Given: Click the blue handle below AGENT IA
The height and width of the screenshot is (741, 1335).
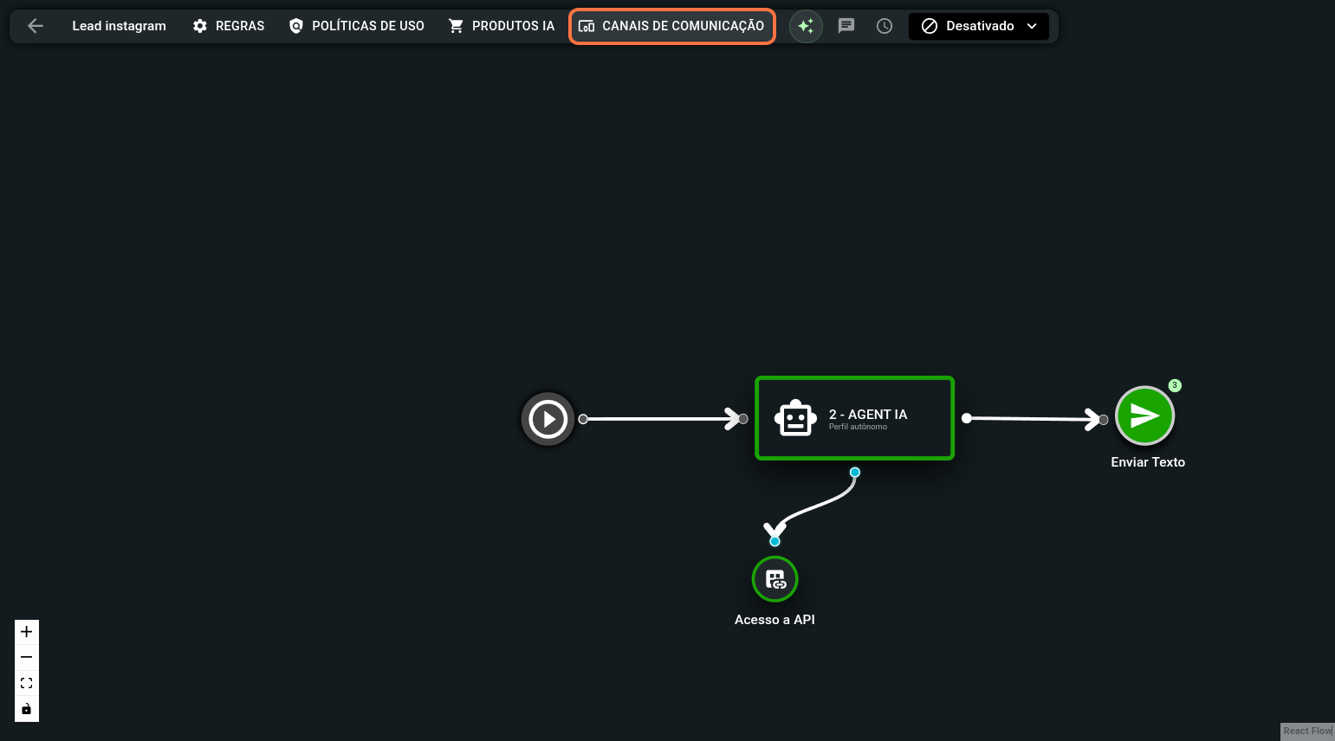Looking at the screenshot, I should [x=855, y=473].
